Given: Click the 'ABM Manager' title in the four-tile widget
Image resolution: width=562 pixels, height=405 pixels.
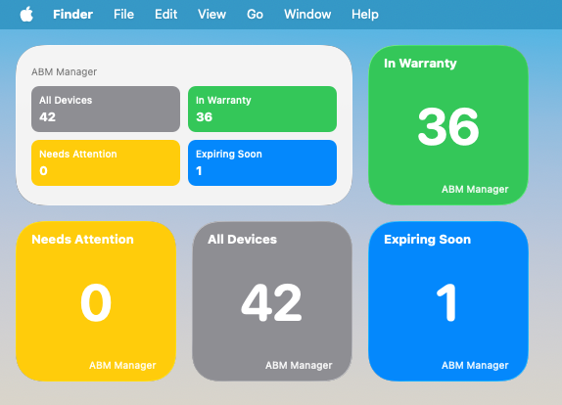Looking at the screenshot, I should (65, 71).
